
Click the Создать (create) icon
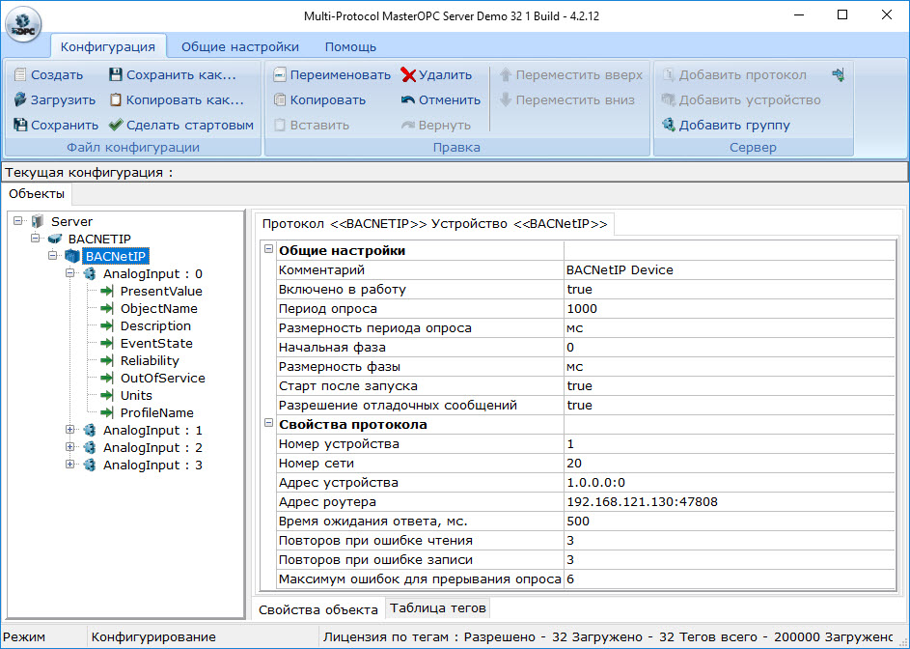pos(20,74)
